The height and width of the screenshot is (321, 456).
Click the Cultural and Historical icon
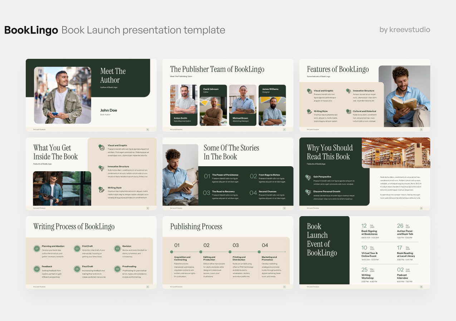pos(349,111)
